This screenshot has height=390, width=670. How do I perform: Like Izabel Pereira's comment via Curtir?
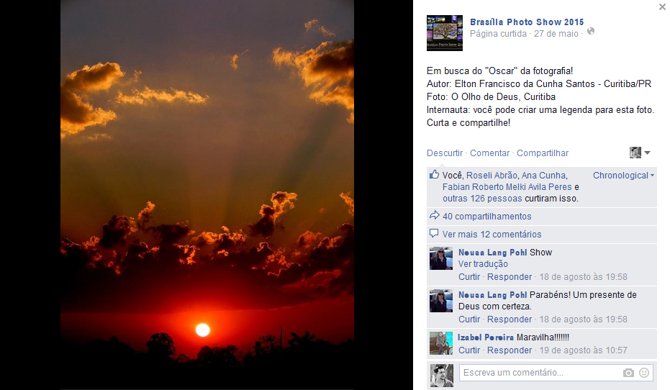[x=469, y=350]
